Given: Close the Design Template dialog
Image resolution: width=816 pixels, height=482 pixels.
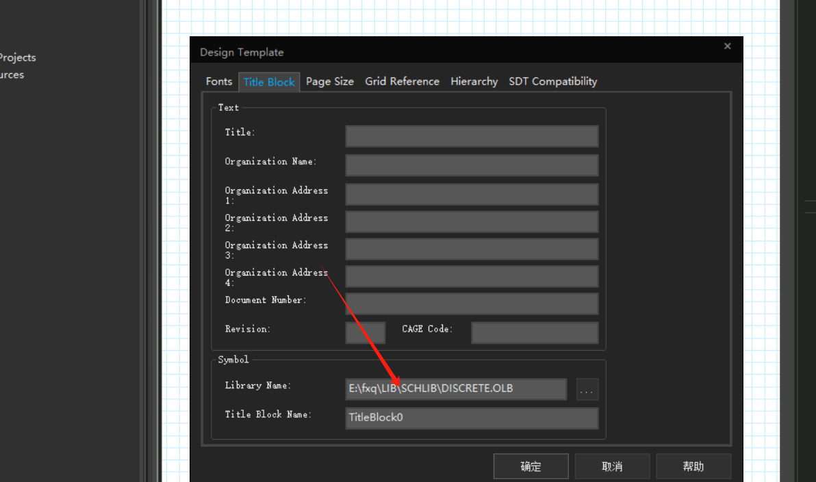Looking at the screenshot, I should pyautogui.click(x=728, y=46).
